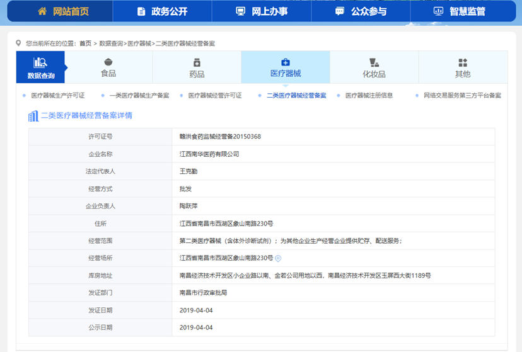Viewport: 522px width, 352px height.
Task: Select 二类医疗器械经营备案 sub-tab
Action: click(296, 96)
